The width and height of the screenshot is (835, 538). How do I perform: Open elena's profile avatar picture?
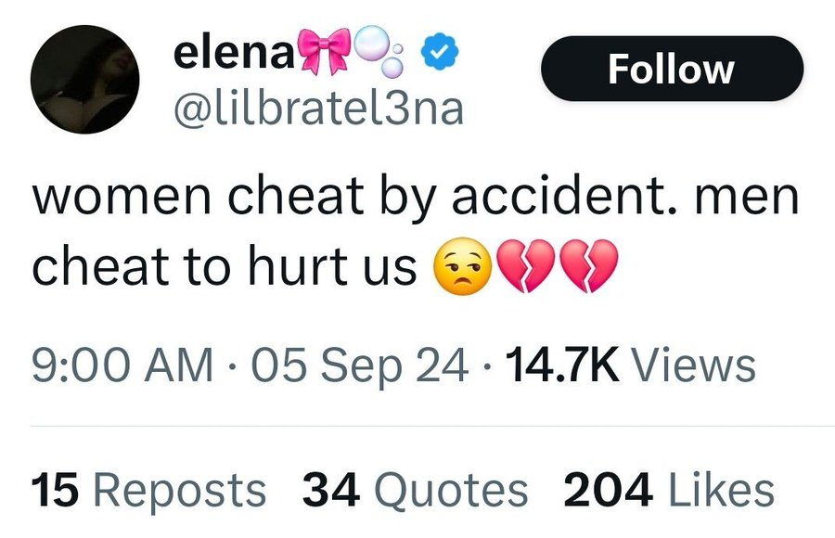[85, 87]
